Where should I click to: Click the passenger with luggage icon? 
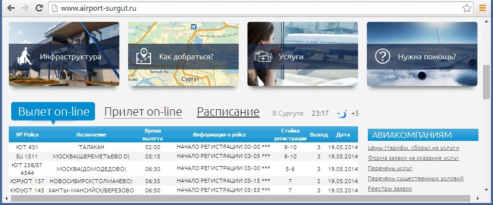coord(25,56)
